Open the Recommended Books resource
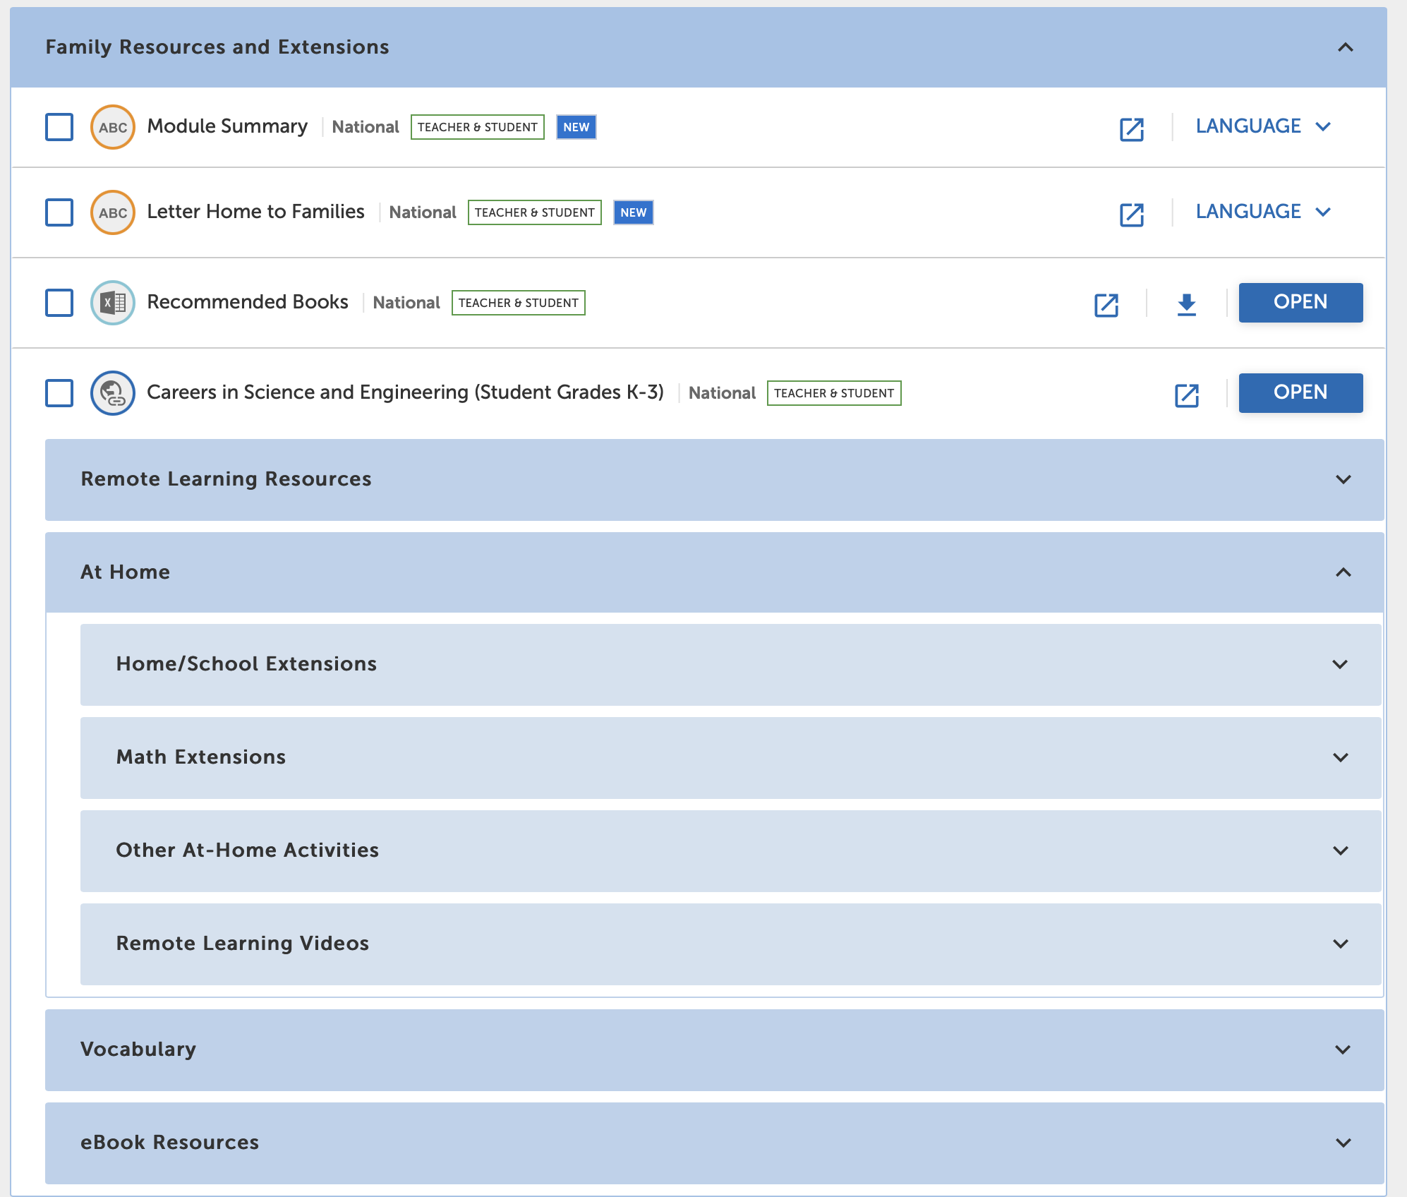Screen dimensions: 1407x1197 tap(1300, 302)
